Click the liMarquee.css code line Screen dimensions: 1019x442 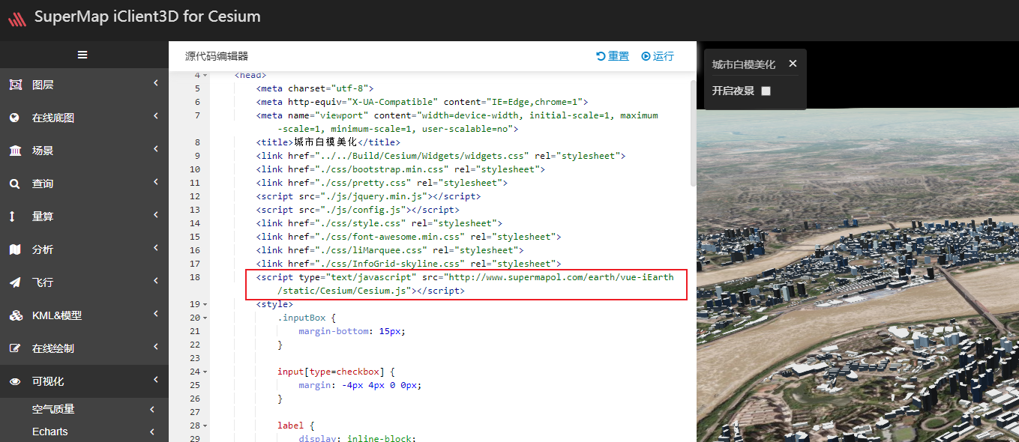click(x=390, y=250)
